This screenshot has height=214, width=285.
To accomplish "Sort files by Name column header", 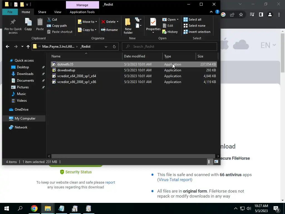I will pos(86,56).
